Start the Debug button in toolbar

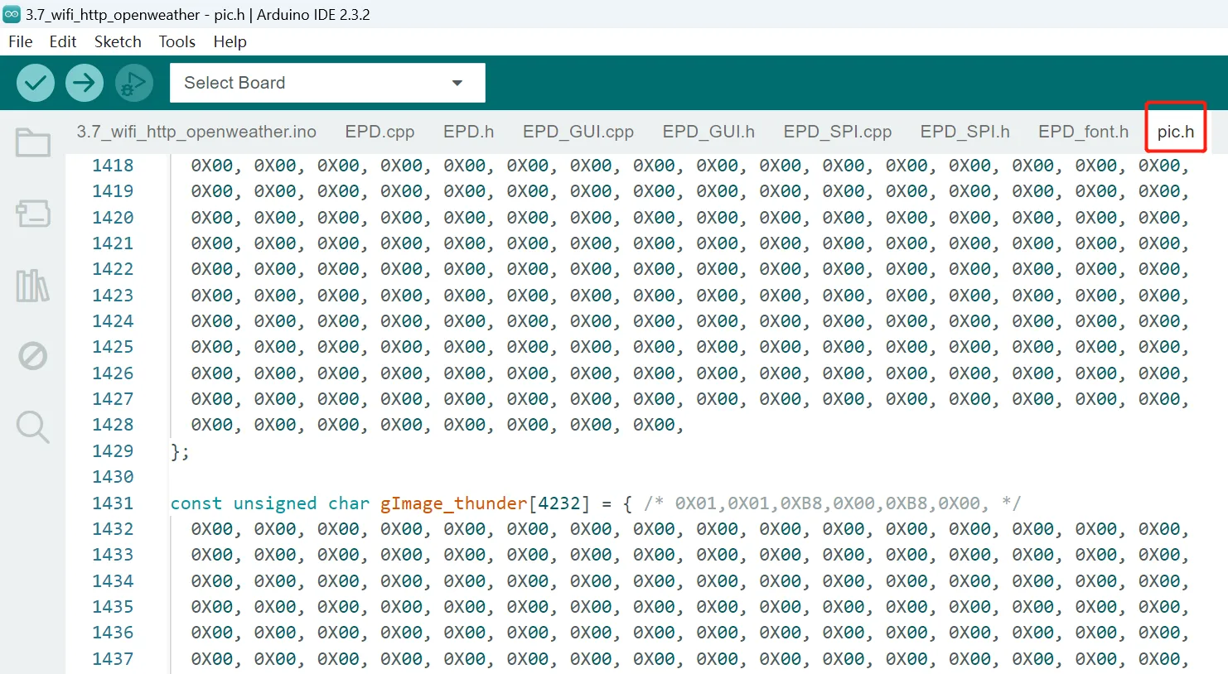pos(133,83)
